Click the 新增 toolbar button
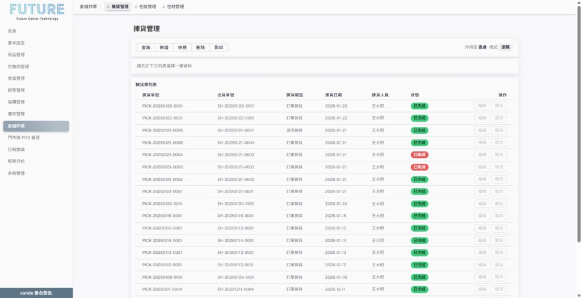Viewport: 581px width, 298px height. (164, 48)
